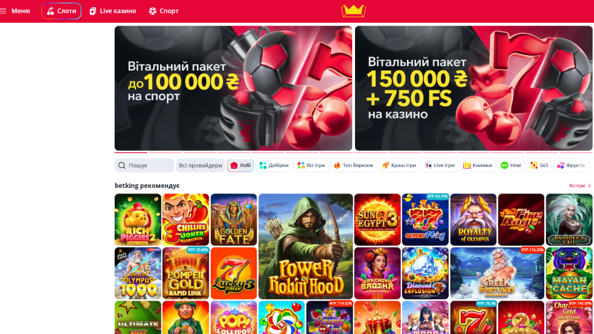Viewport: 594px width, 334px height.
Task: Open the Краш ігри rocket category
Action: click(x=399, y=166)
